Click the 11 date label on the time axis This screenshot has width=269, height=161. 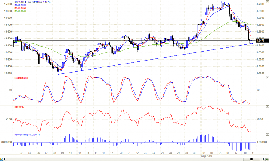click(x=253, y=153)
